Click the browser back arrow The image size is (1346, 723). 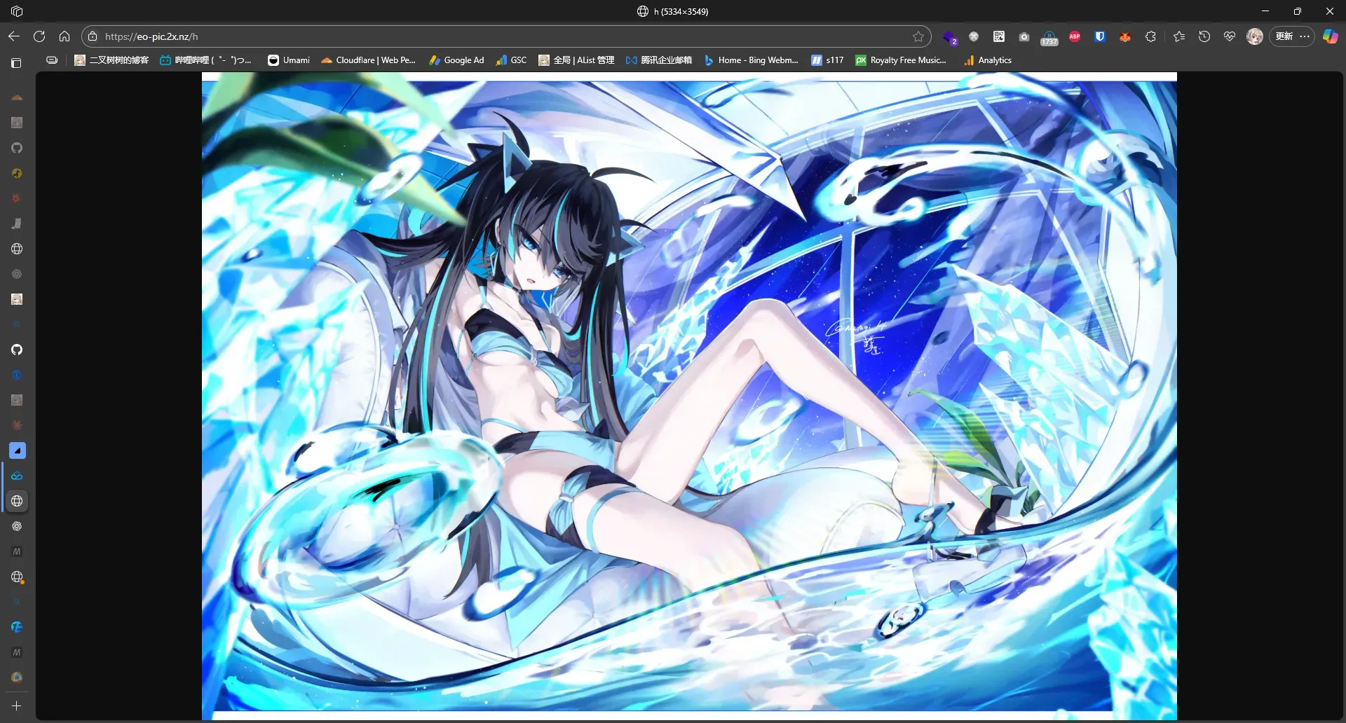point(14,36)
